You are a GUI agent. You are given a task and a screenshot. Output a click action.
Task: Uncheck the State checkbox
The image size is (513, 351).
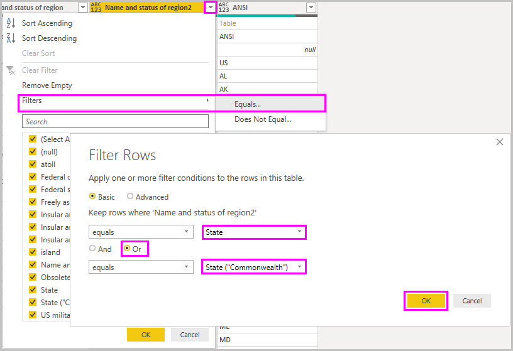point(33,289)
